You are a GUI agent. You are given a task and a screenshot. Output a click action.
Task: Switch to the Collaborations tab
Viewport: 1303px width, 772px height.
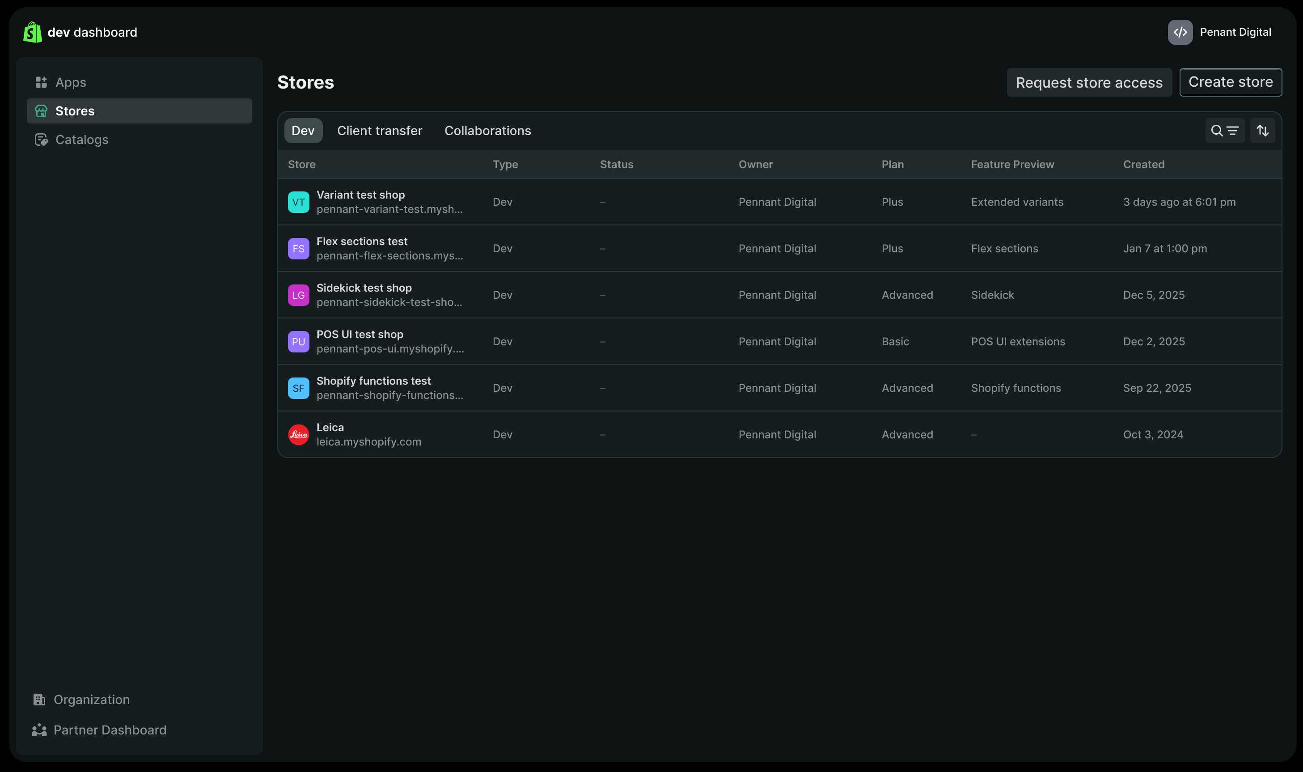pos(487,131)
